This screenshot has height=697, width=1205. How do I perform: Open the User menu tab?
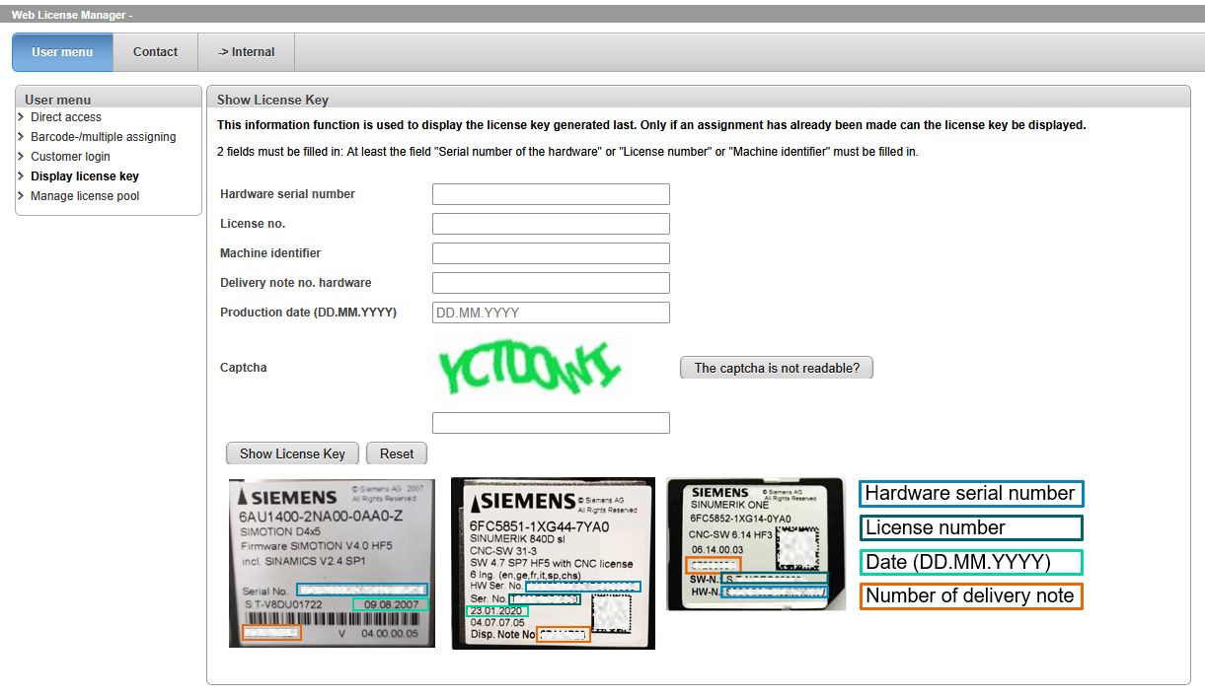62,52
